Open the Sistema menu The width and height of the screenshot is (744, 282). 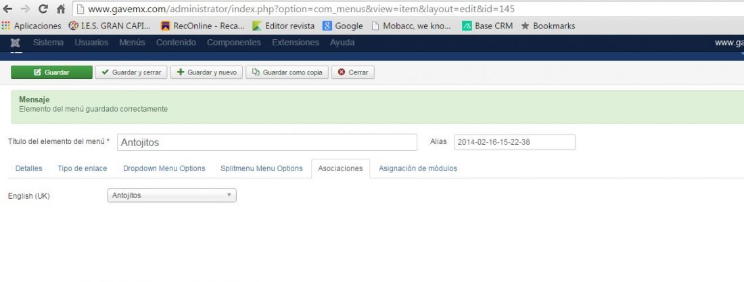48,43
